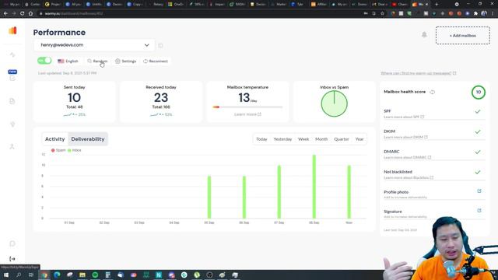Screen dimensions: 498x280
Task: Go back with browser back arrow
Action: [5, 14]
